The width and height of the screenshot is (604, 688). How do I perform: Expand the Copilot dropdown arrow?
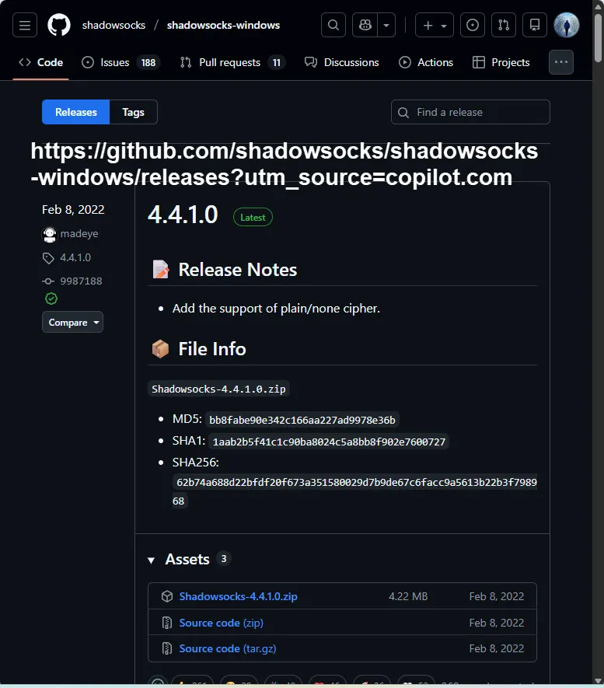point(386,25)
